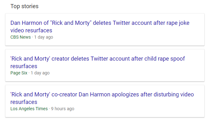Click the Page Six source label
The width and height of the screenshot is (211, 119).
(19, 73)
